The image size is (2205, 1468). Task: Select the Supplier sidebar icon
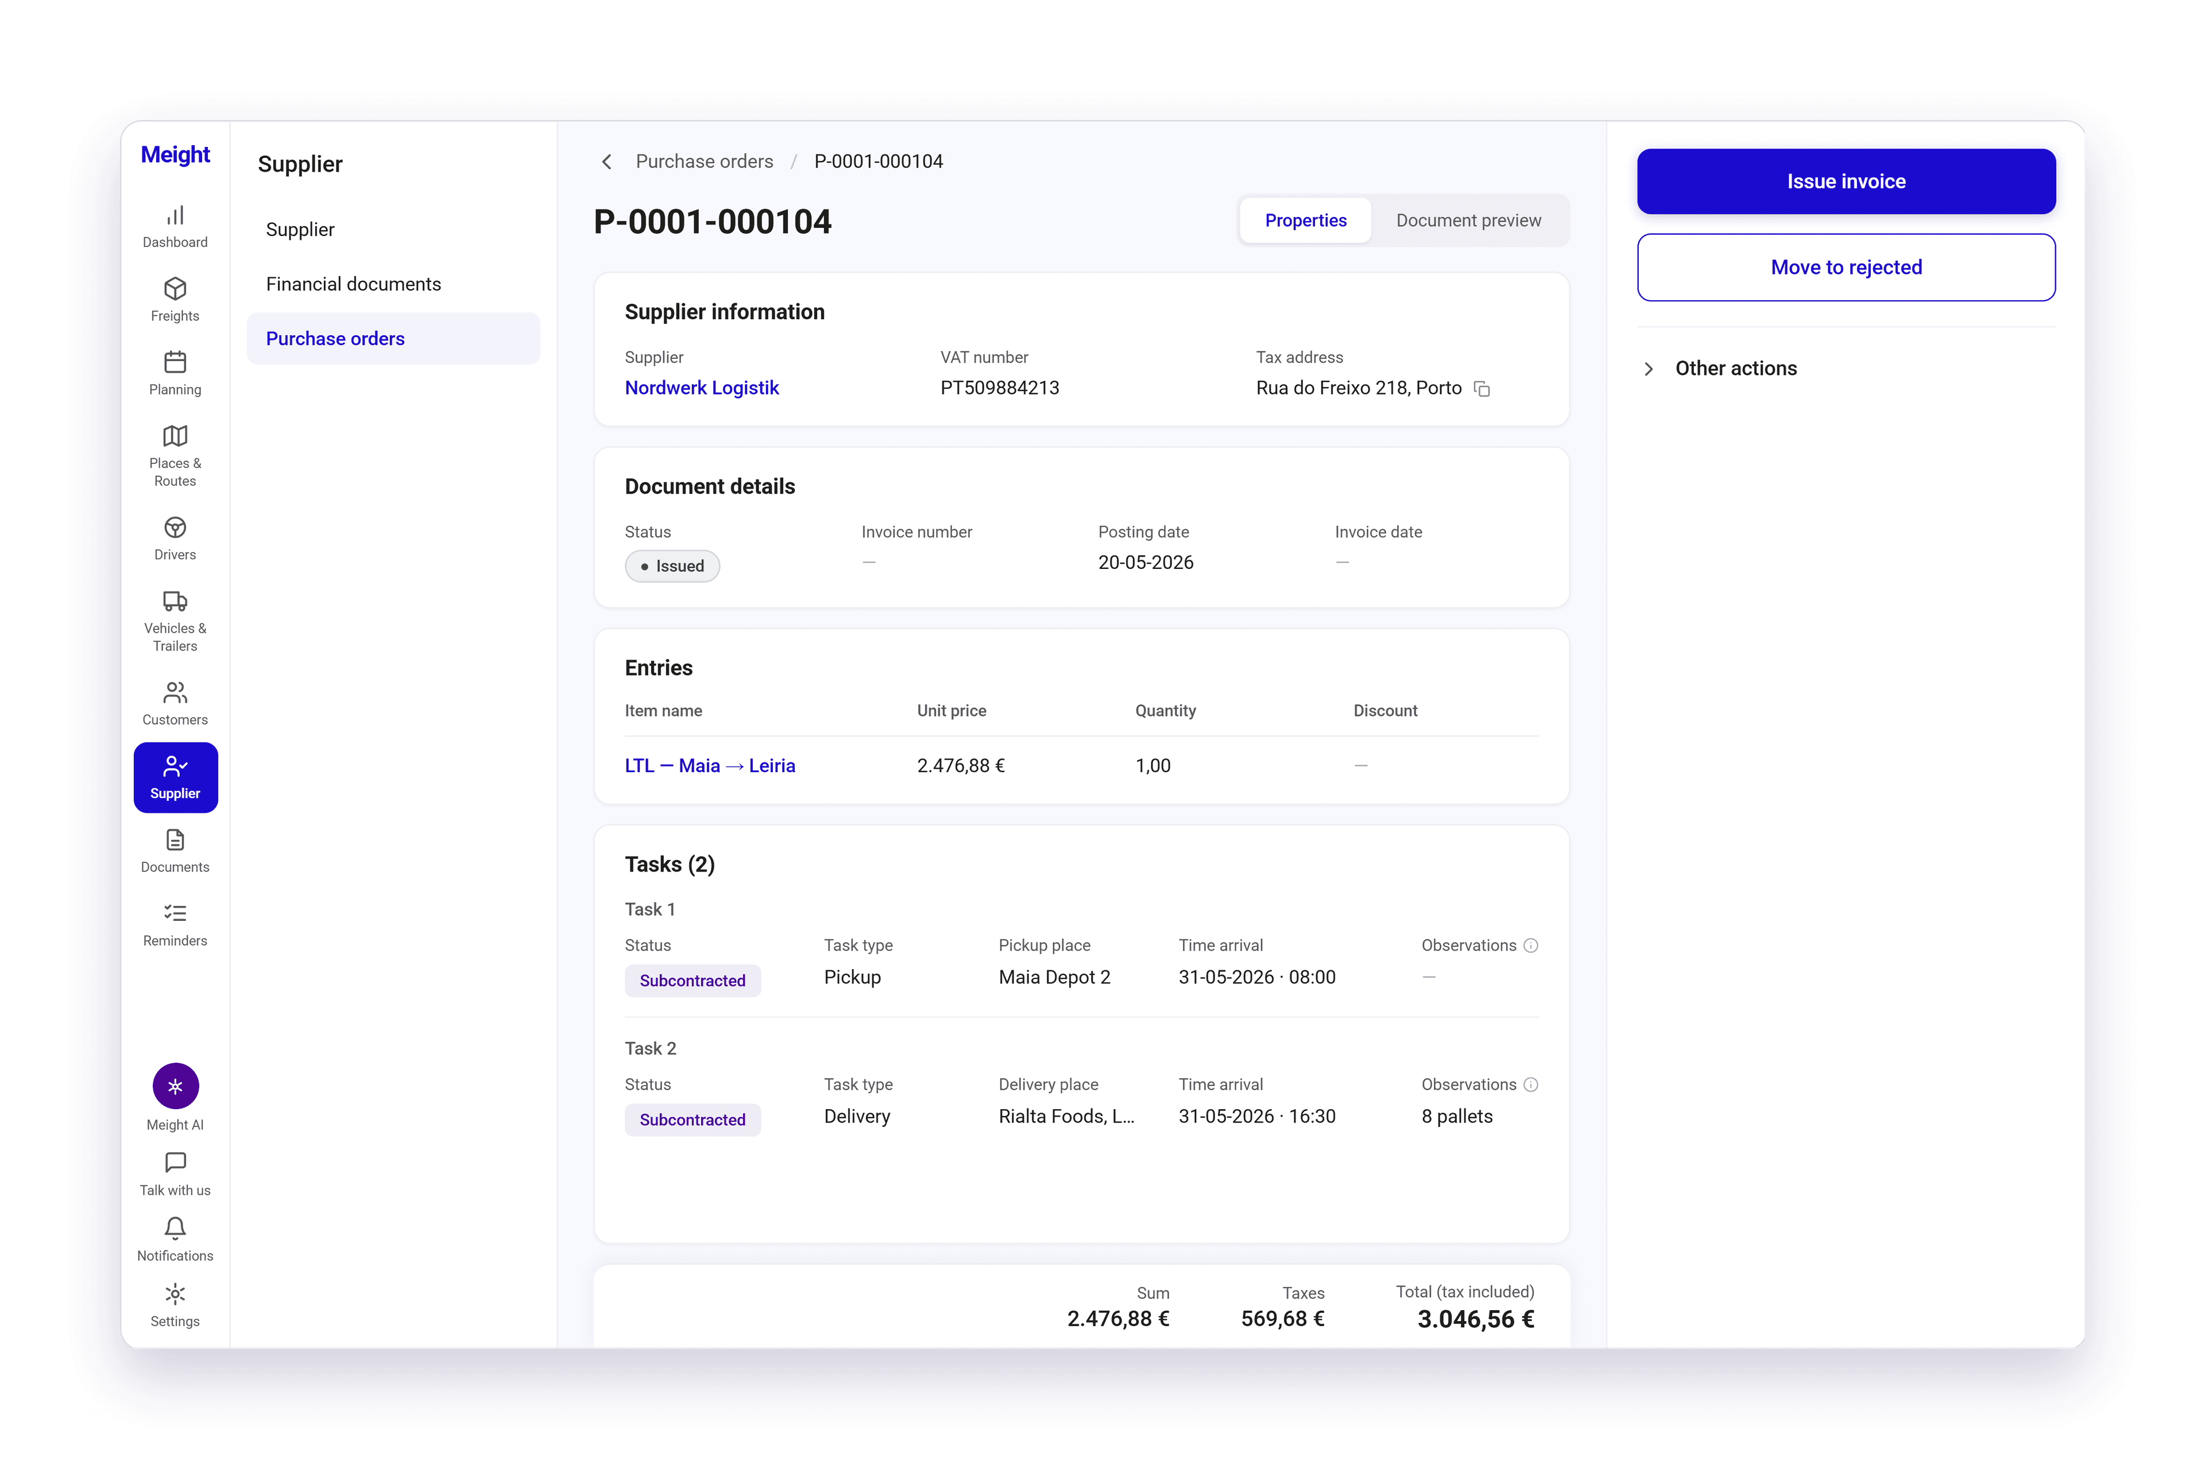coord(175,777)
